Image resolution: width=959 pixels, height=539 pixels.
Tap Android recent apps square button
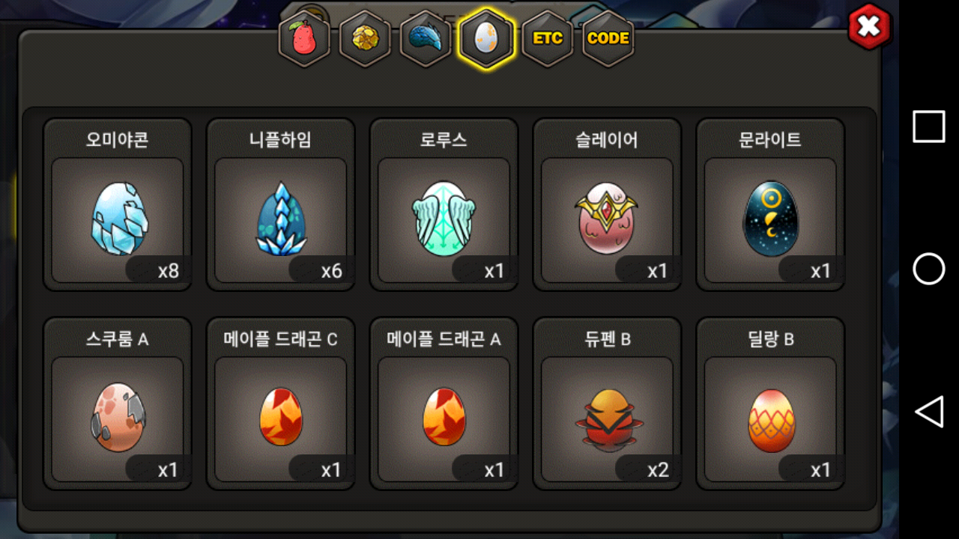click(x=929, y=127)
